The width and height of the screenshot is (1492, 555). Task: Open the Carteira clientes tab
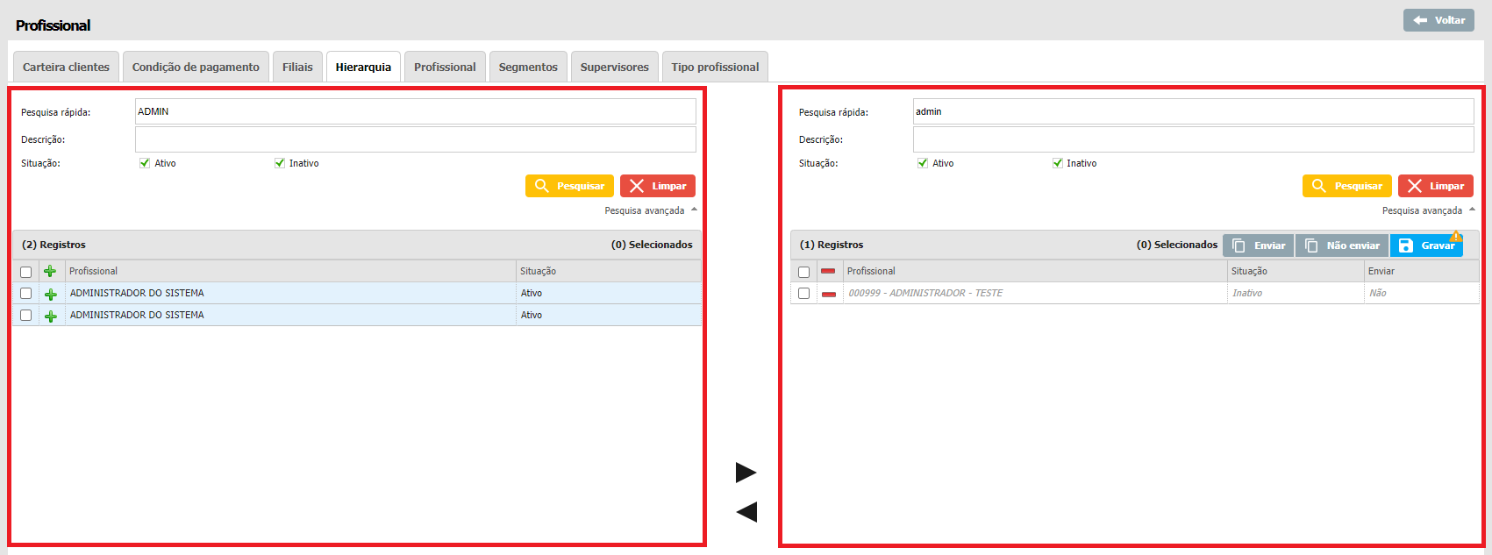(x=66, y=67)
